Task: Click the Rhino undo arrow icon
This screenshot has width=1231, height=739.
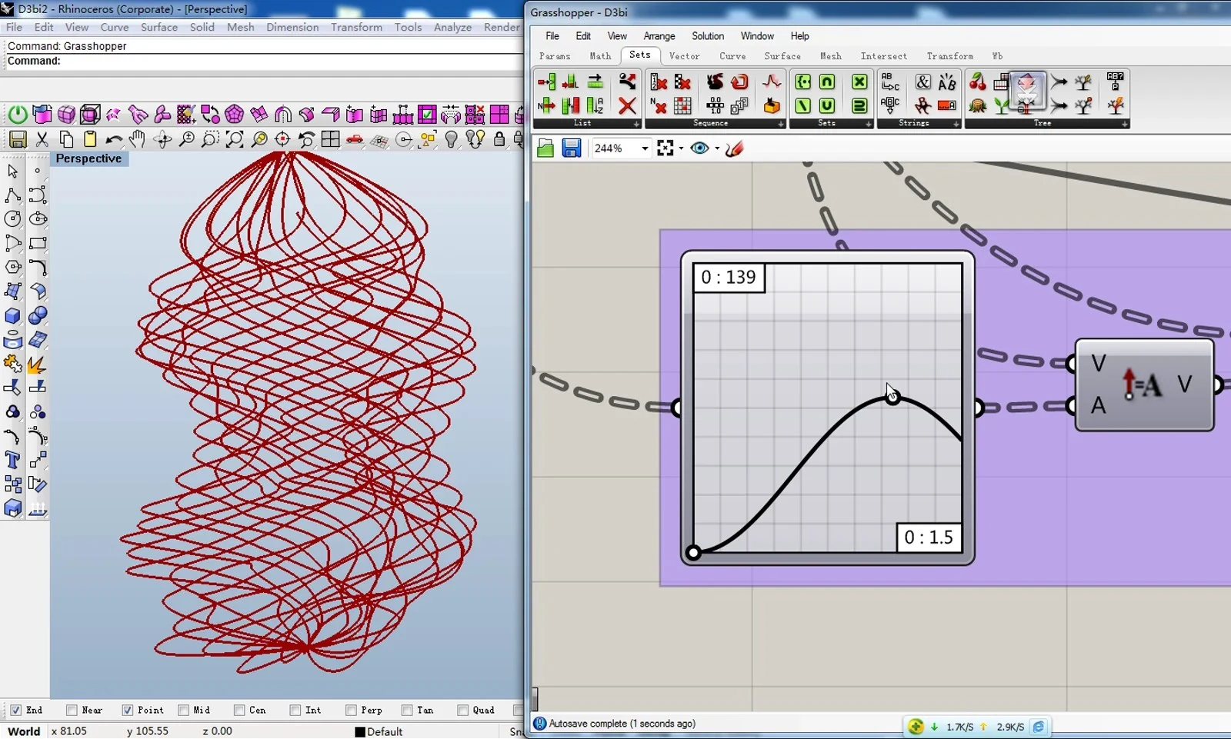Action: coord(114,139)
